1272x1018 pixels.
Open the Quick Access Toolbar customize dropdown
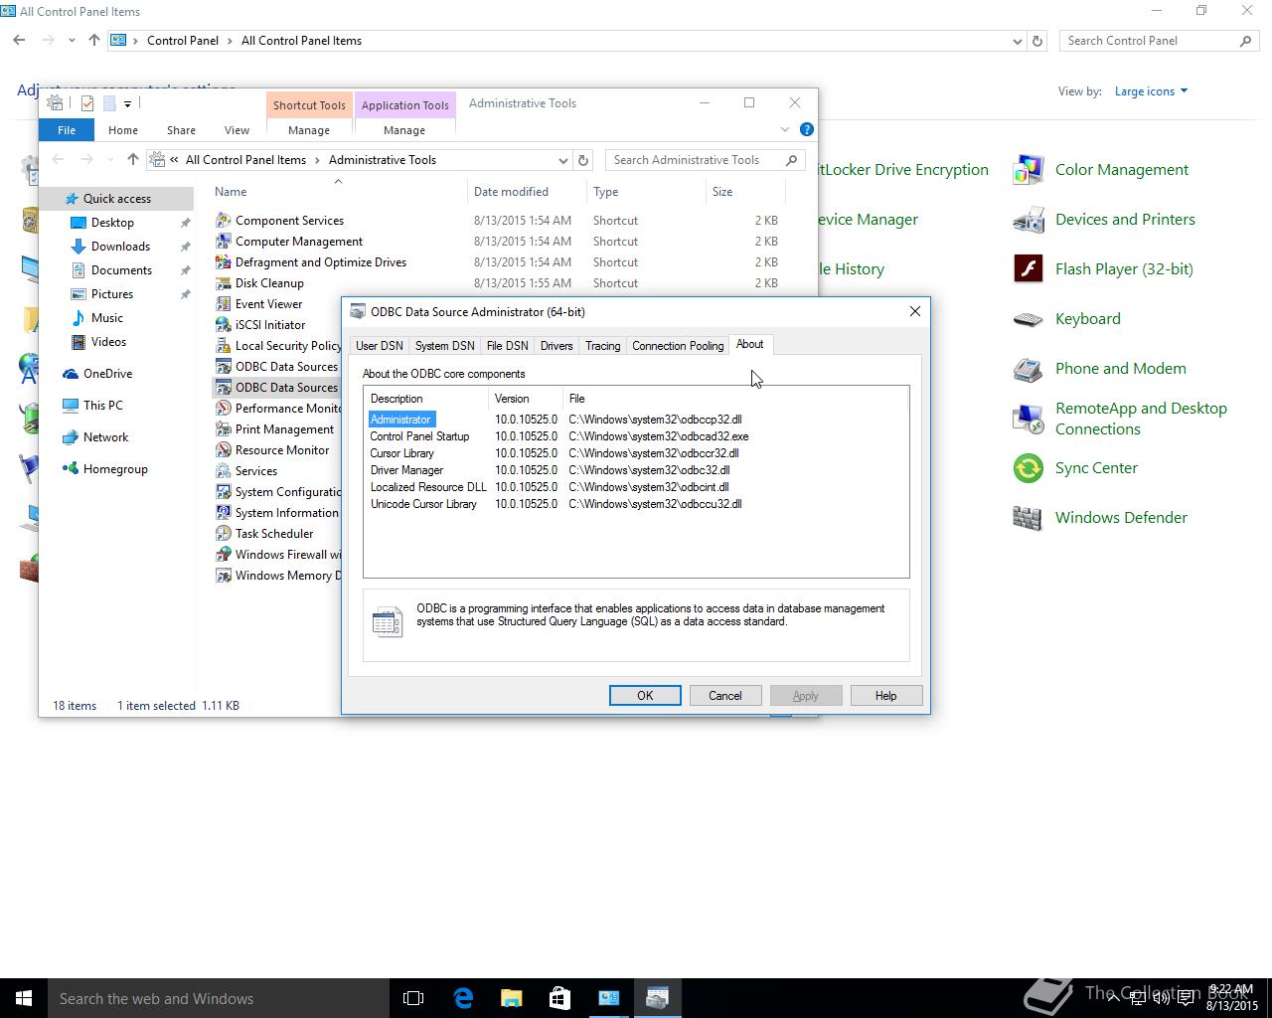(127, 103)
